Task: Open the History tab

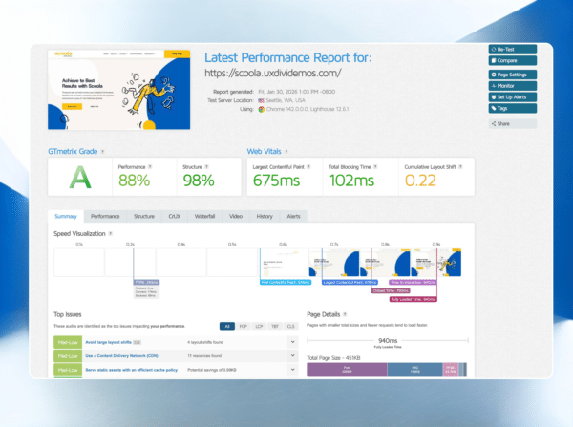Action: [x=265, y=217]
